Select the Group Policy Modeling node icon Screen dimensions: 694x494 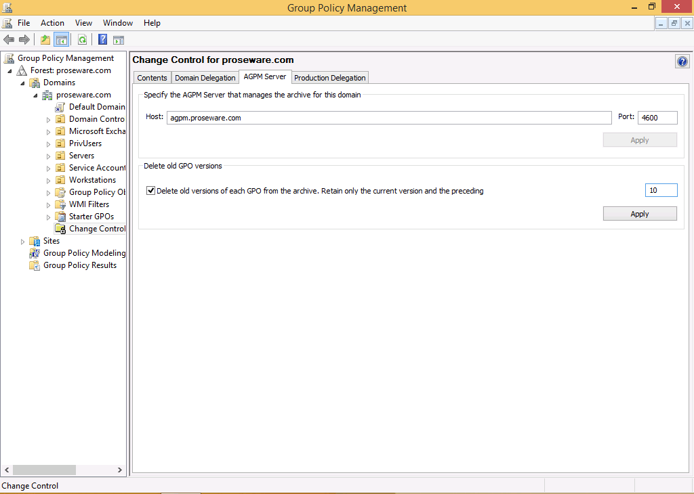(x=35, y=253)
